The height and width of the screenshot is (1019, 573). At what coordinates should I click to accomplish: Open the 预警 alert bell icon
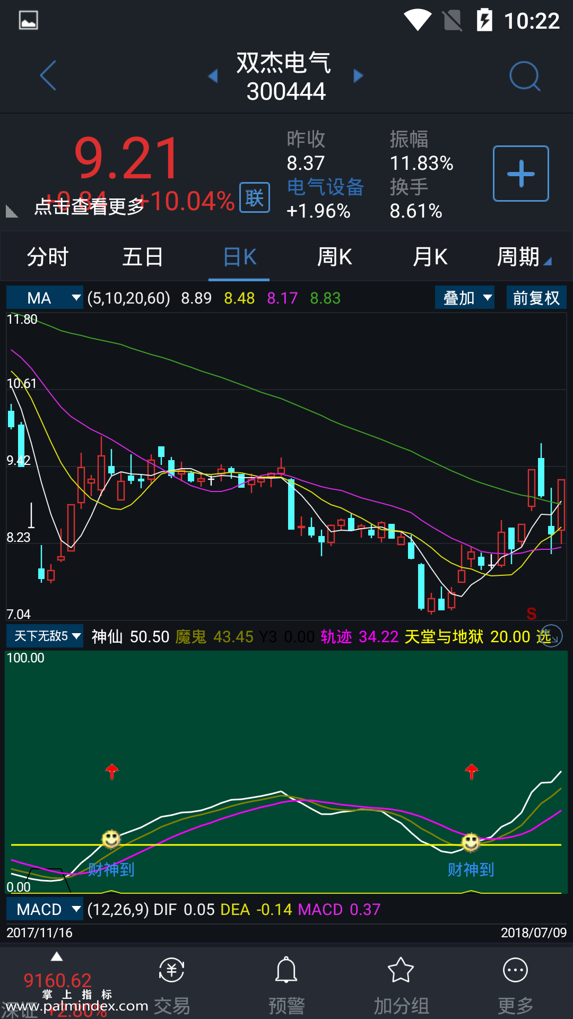coord(286,986)
